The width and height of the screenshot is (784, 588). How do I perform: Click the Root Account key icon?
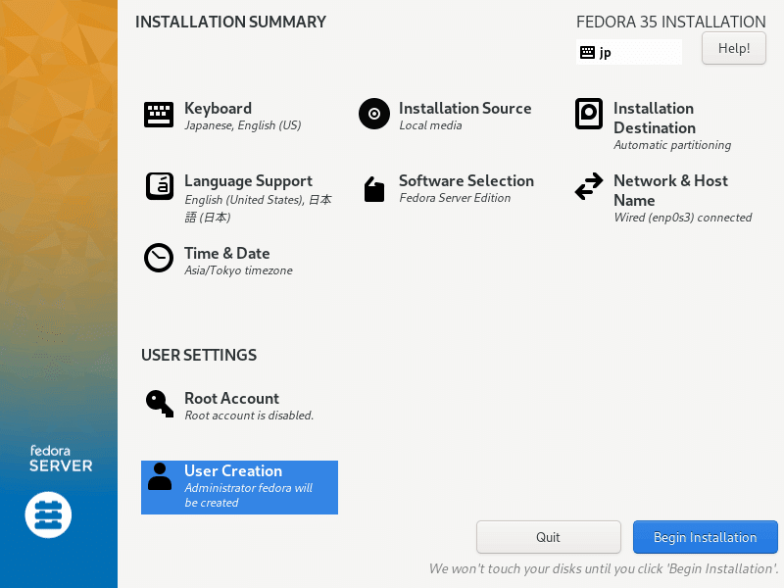[x=160, y=404]
